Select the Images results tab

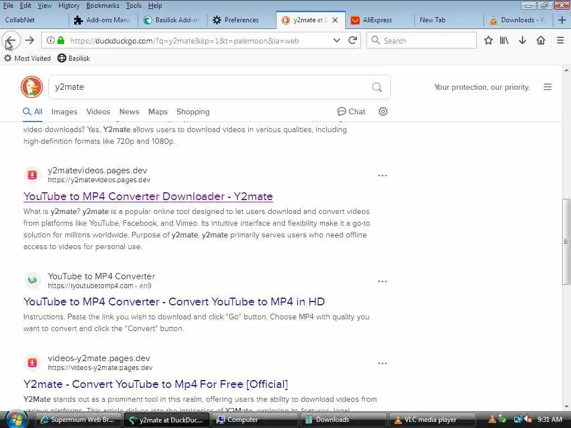pos(64,111)
